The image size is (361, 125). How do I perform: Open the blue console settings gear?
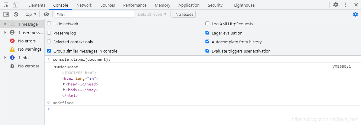356,15
